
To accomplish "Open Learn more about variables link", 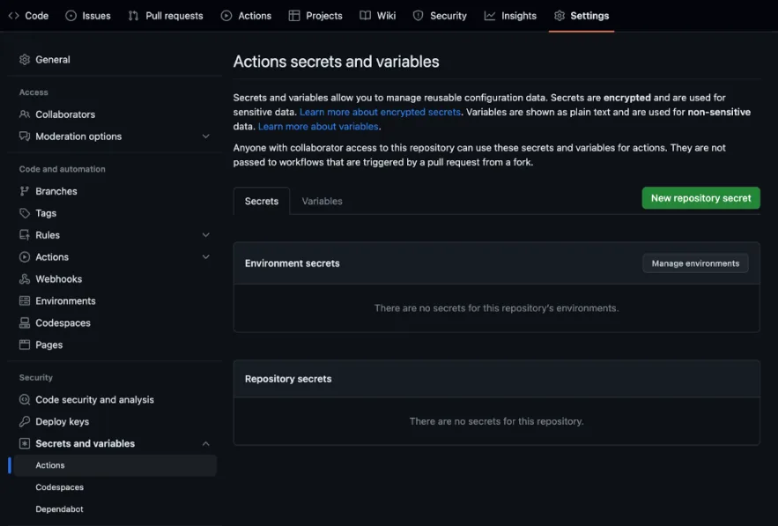I will 318,127.
